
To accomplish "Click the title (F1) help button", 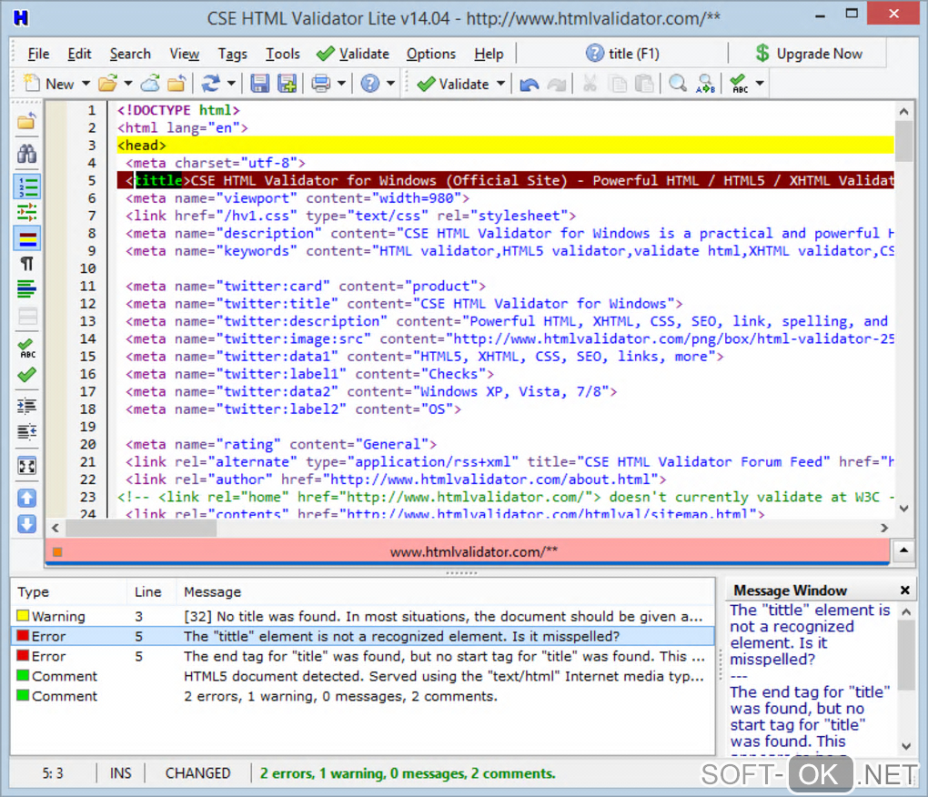I will click(x=622, y=54).
